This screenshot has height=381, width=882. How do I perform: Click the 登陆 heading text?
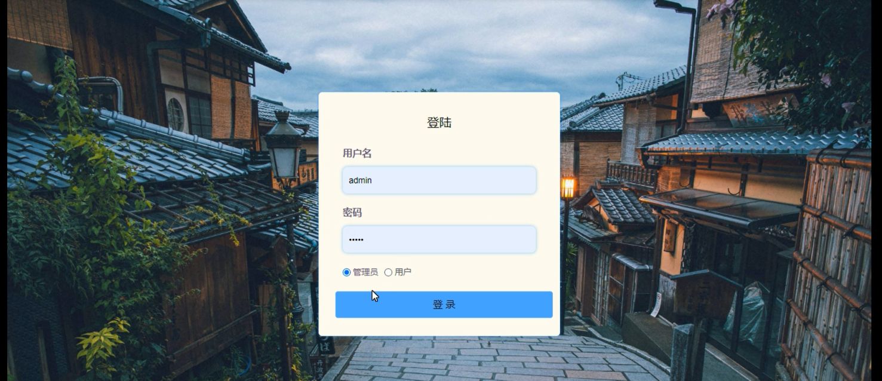439,122
